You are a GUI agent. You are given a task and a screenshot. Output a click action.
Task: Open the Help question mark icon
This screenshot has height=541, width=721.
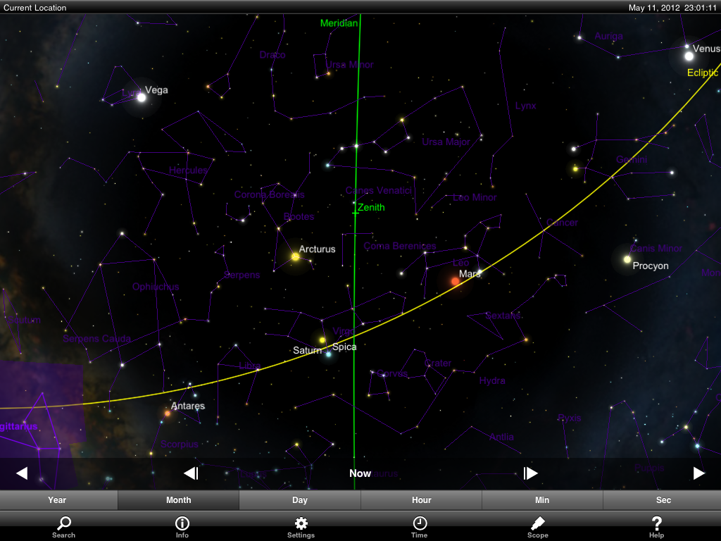point(656,526)
